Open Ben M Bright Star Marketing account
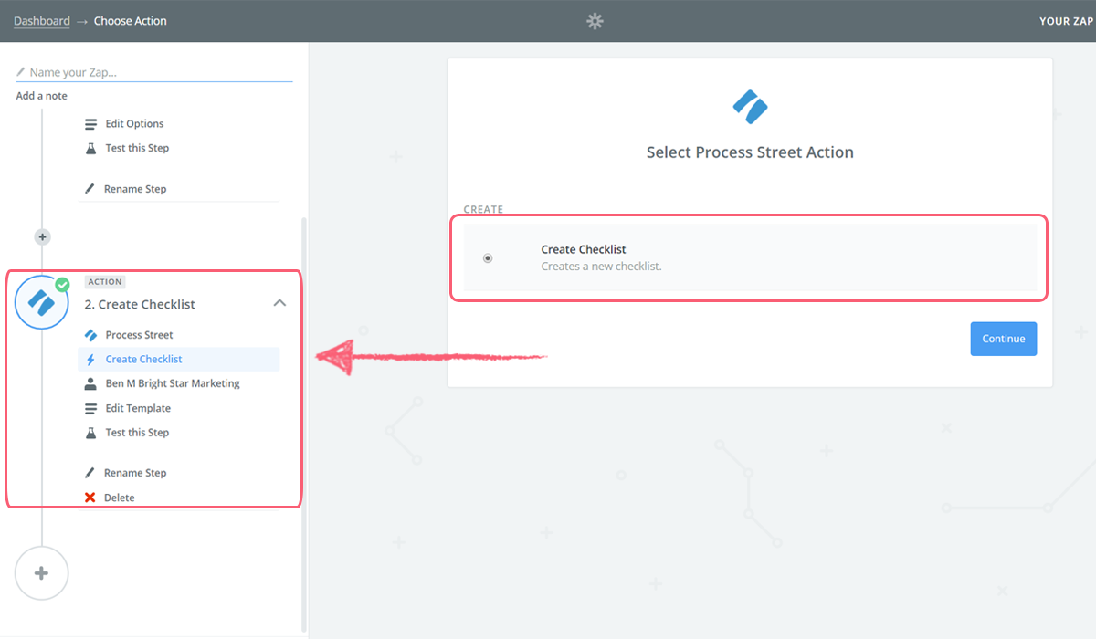This screenshot has height=639, width=1096. pyautogui.click(x=173, y=383)
